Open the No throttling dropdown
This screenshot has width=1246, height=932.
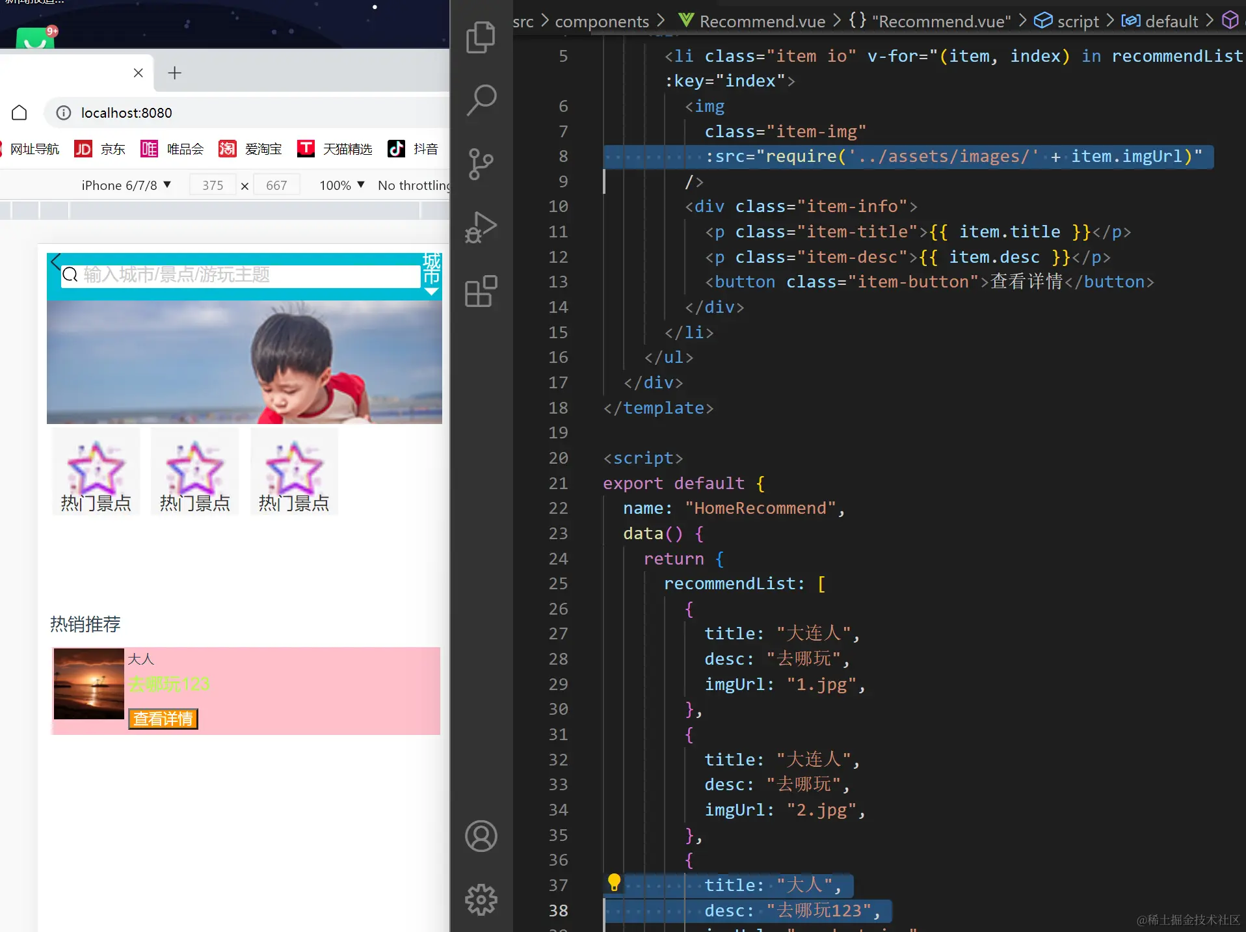414,185
